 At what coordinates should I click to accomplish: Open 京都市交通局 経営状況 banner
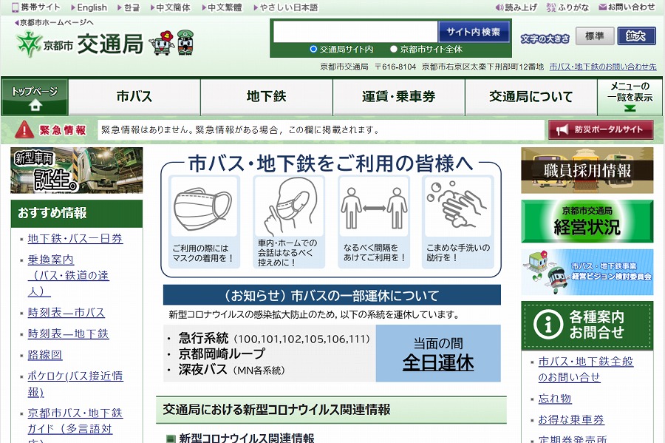(x=587, y=222)
